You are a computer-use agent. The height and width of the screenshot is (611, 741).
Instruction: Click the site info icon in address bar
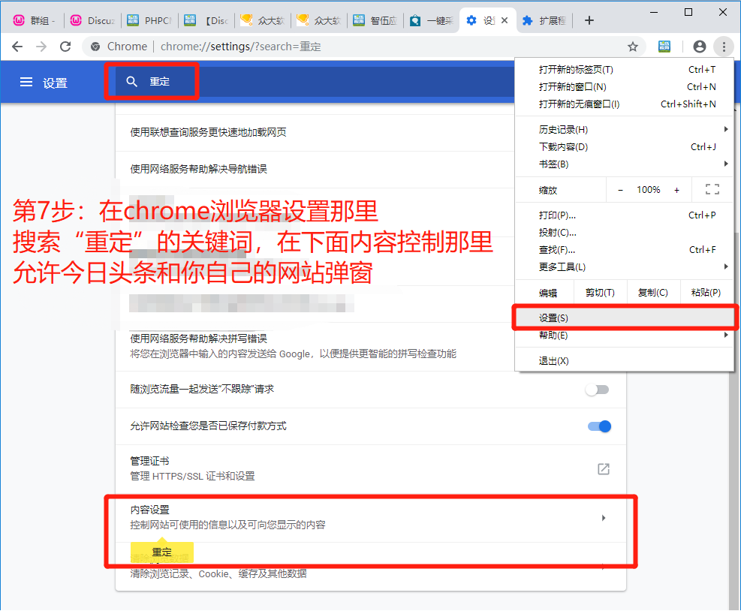pos(95,47)
